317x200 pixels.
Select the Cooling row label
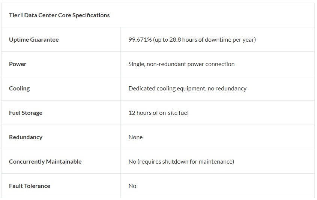pyautogui.click(x=19, y=89)
